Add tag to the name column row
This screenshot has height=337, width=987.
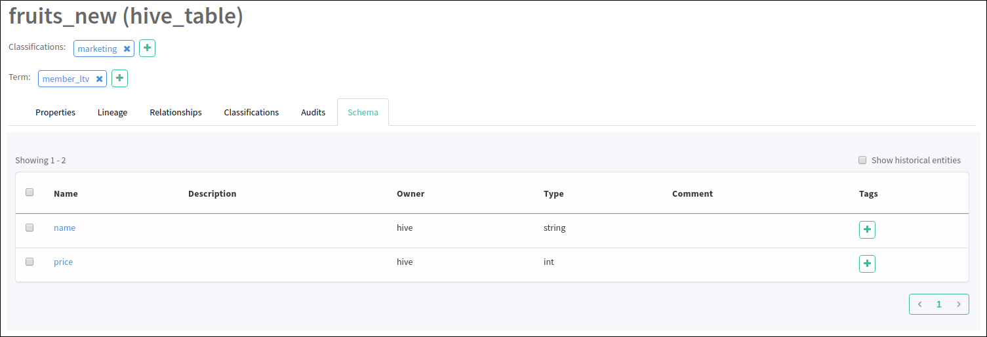point(867,229)
